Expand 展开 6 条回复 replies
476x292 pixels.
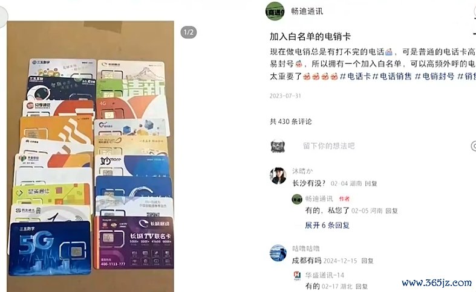click(327, 225)
